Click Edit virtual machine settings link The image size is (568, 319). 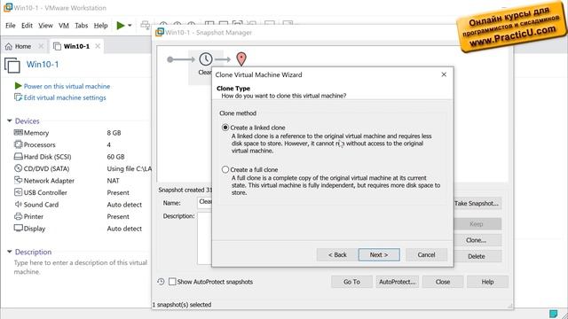(65, 97)
